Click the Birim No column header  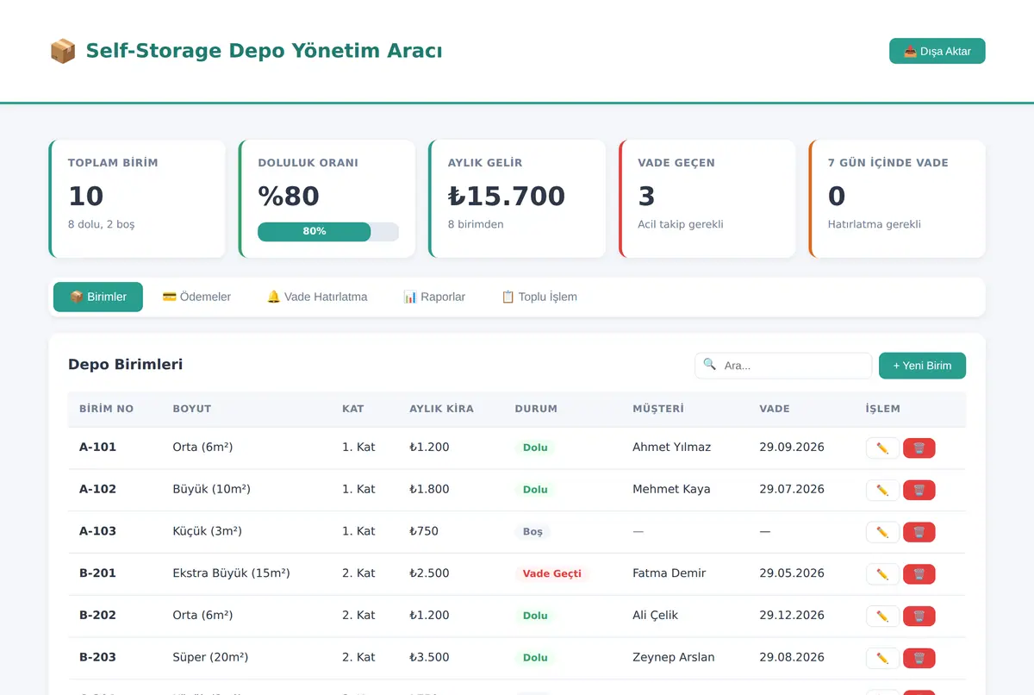tap(107, 409)
